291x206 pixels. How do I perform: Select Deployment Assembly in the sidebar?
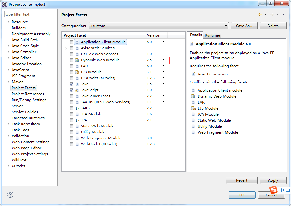[x=31, y=34]
